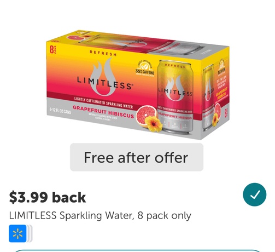Click the 35mg caffeine badge on the box
Image resolution: width=275 pixels, height=252 pixels.
click(x=145, y=68)
